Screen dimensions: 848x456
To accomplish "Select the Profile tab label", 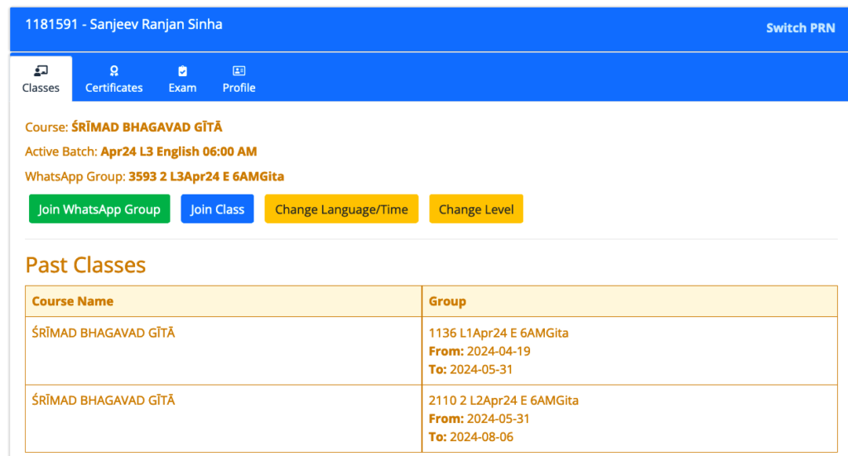I will (x=238, y=88).
